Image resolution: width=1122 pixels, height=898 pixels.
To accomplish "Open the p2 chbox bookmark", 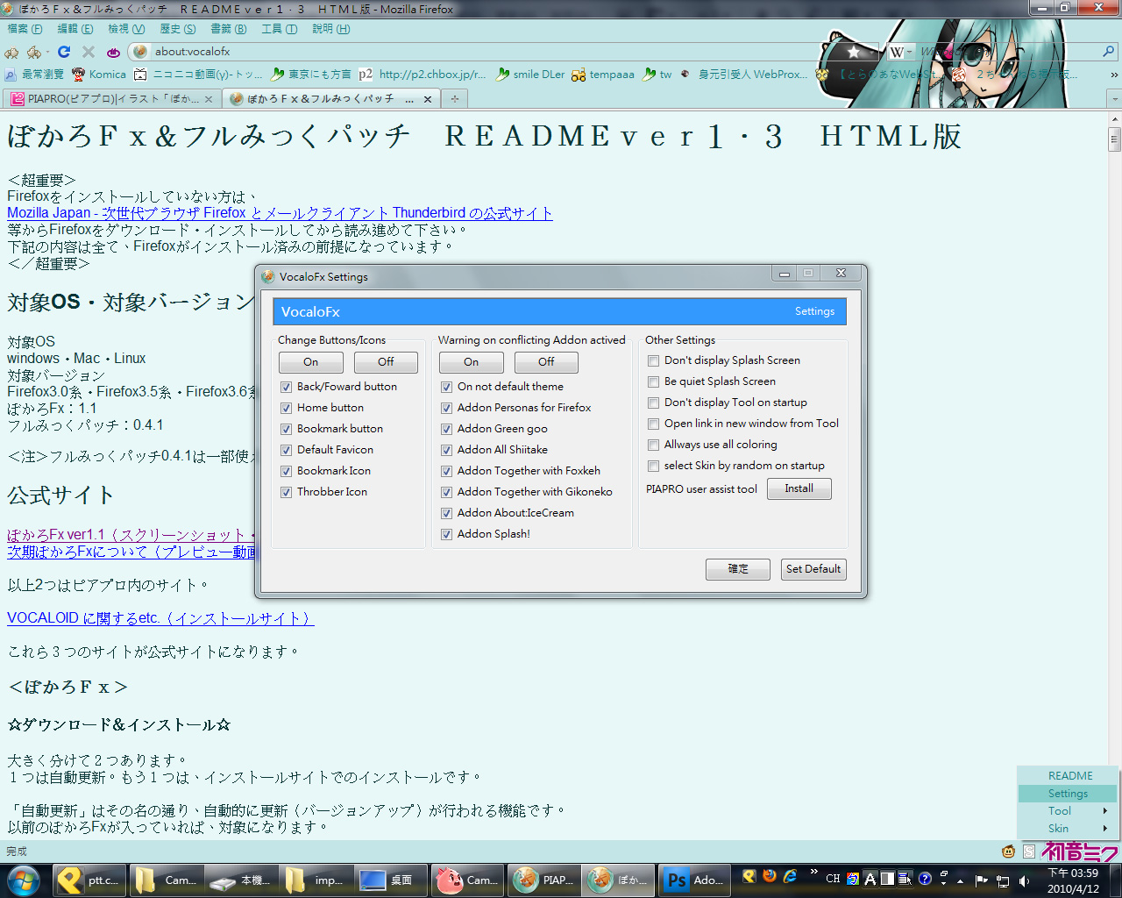I will (422, 75).
